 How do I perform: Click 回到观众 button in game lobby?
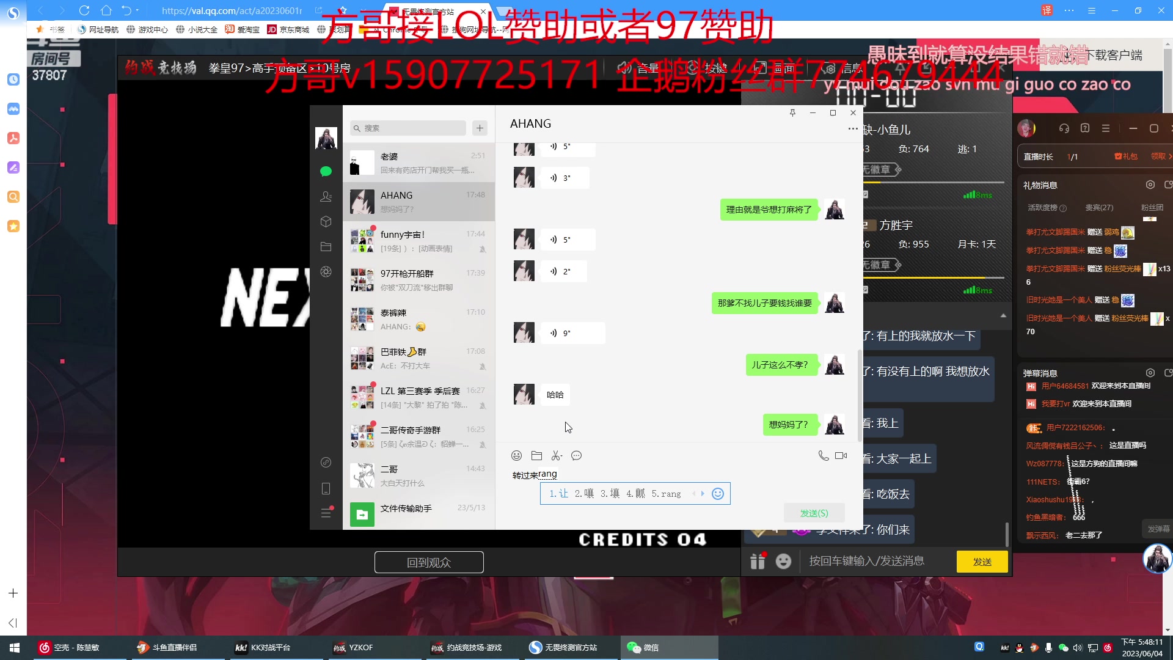[x=429, y=562]
